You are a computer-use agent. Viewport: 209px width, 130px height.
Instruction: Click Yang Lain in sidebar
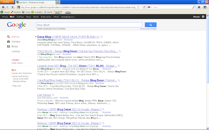pos(16,86)
